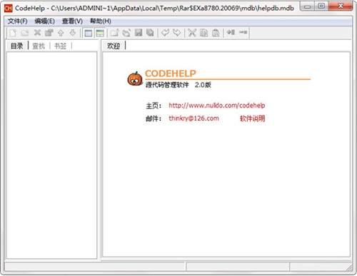Minimize the CodeHelp window
This screenshot has width=357, height=276.
click(x=307, y=6)
